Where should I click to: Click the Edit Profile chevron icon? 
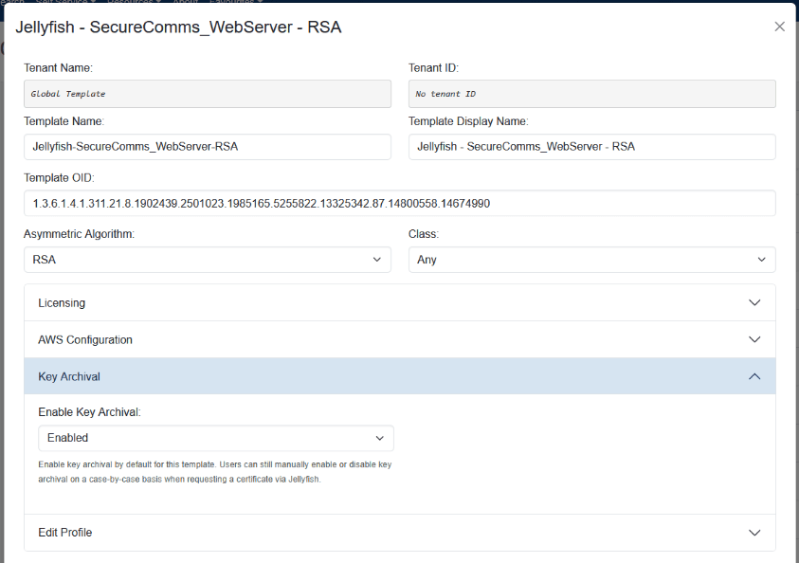[754, 533]
